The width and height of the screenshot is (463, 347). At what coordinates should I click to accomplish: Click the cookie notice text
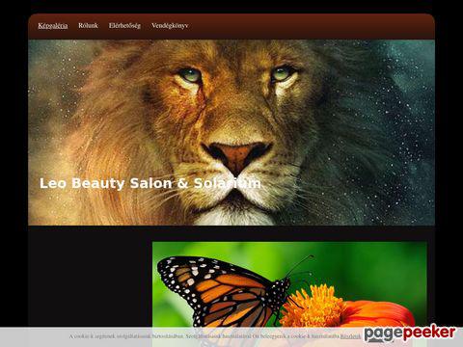[204, 336]
